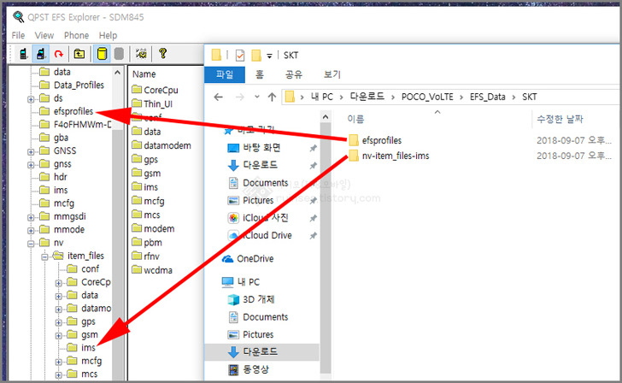Select the conf folder under item_files

(x=90, y=268)
